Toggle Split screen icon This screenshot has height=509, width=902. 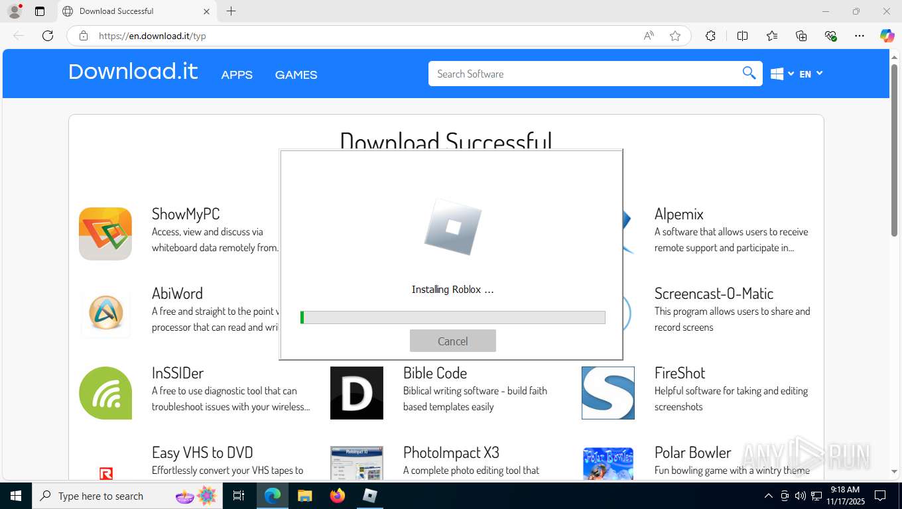coord(743,36)
